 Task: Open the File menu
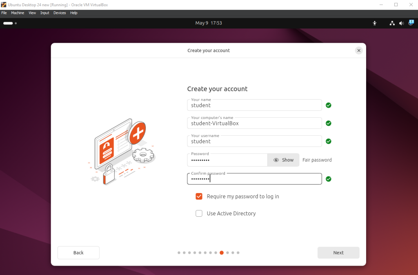(x=4, y=13)
